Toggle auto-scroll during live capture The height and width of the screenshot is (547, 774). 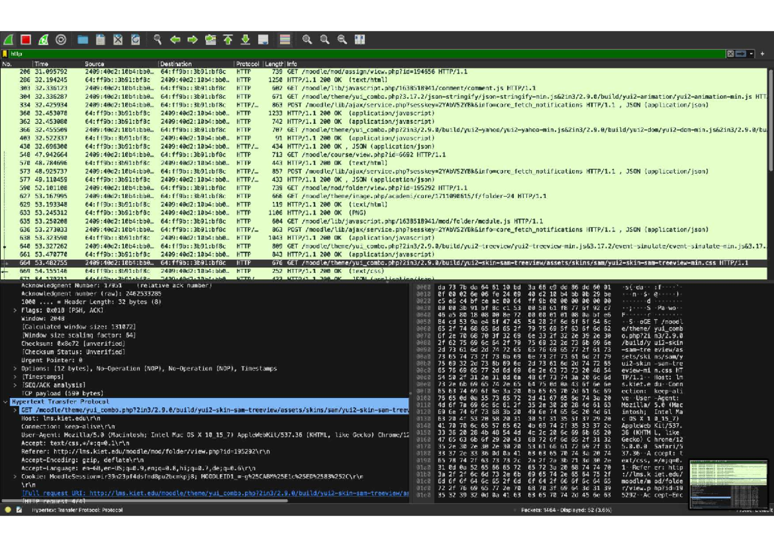[x=263, y=39]
